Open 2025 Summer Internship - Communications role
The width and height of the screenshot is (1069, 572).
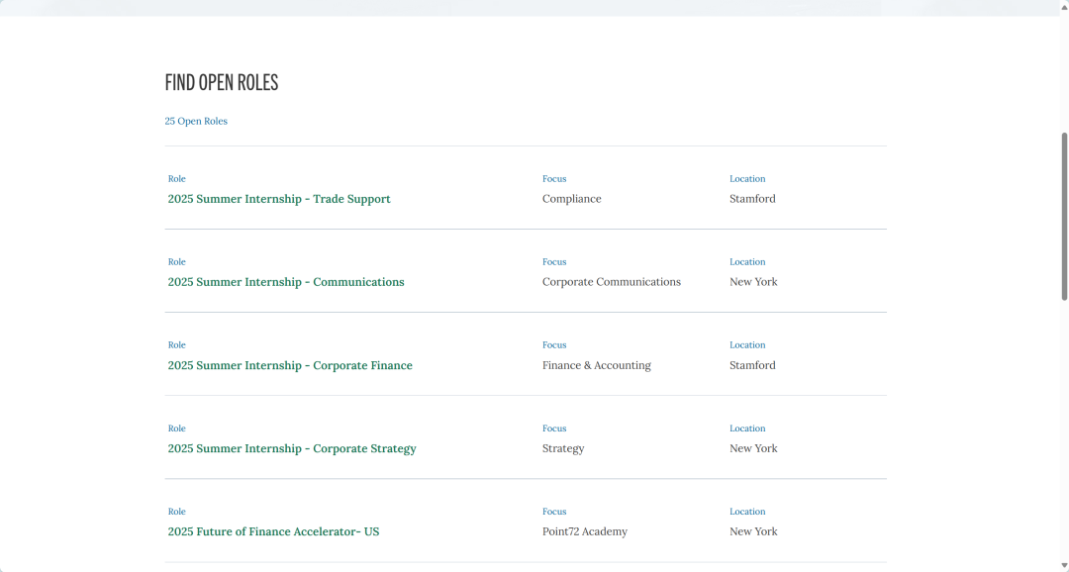(286, 282)
